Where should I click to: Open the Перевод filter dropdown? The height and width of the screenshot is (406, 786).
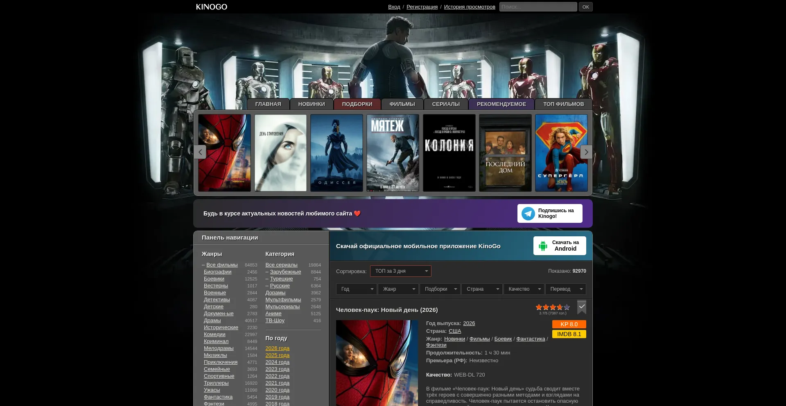tap(566, 289)
